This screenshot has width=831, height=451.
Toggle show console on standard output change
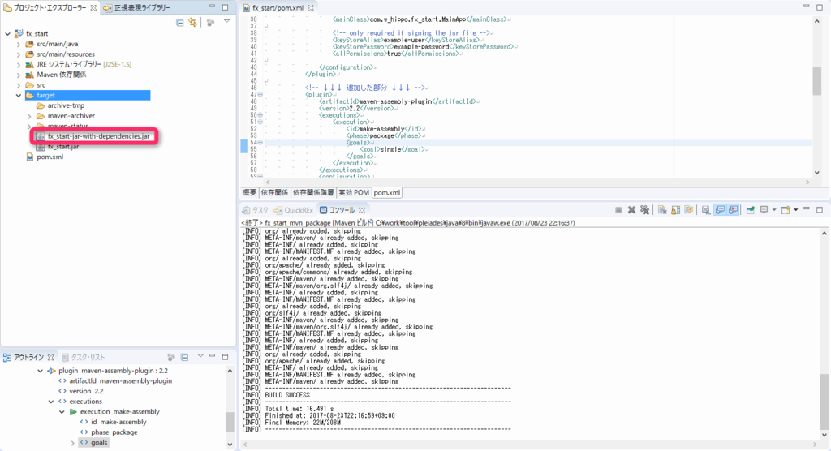coord(720,210)
